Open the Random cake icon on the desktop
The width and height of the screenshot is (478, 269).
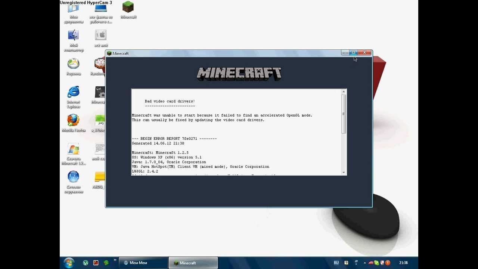pyautogui.click(x=99, y=67)
